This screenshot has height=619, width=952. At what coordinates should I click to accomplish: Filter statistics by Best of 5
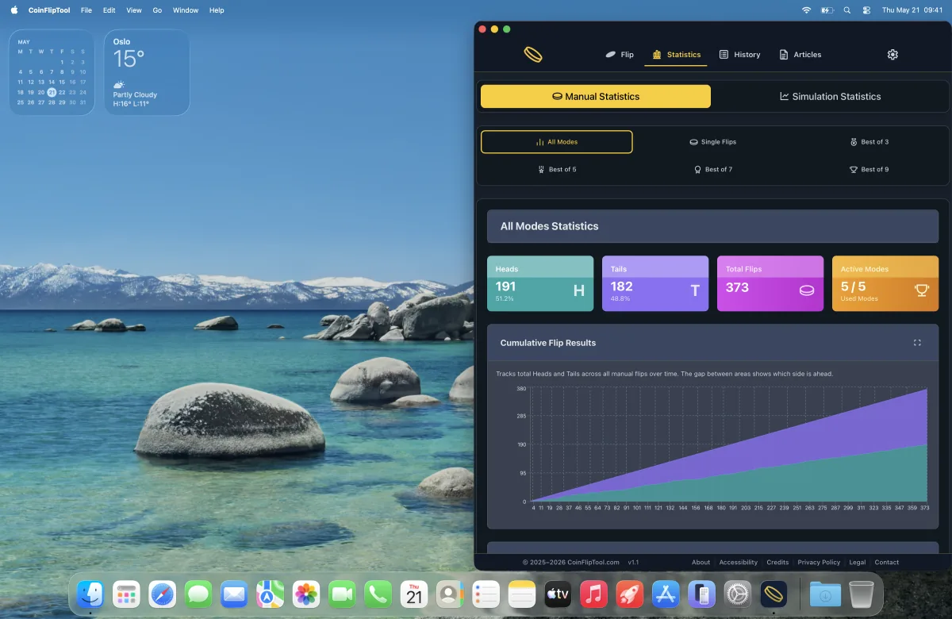coord(557,169)
